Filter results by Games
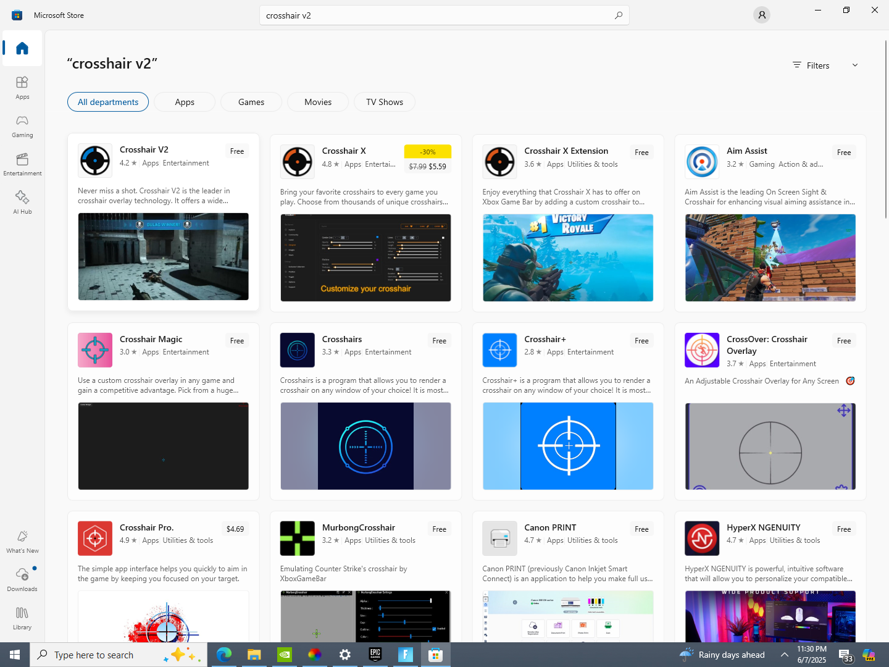889x667 pixels. pyautogui.click(x=251, y=102)
